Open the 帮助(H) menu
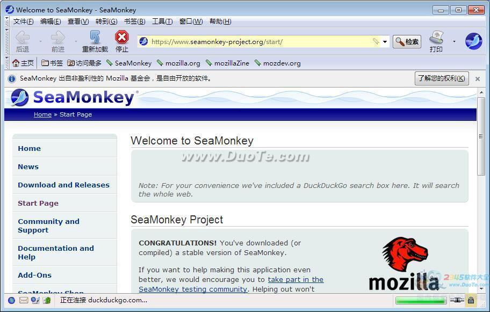The height and width of the screenshot is (312, 490). pyautogui.click(x=220, y=21)
